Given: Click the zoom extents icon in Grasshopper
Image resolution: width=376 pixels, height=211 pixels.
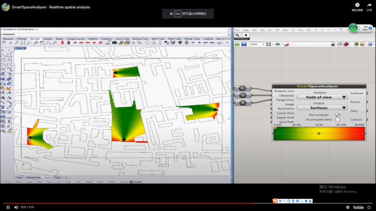Looking at the screenshot, I should (x=268, y=44).
